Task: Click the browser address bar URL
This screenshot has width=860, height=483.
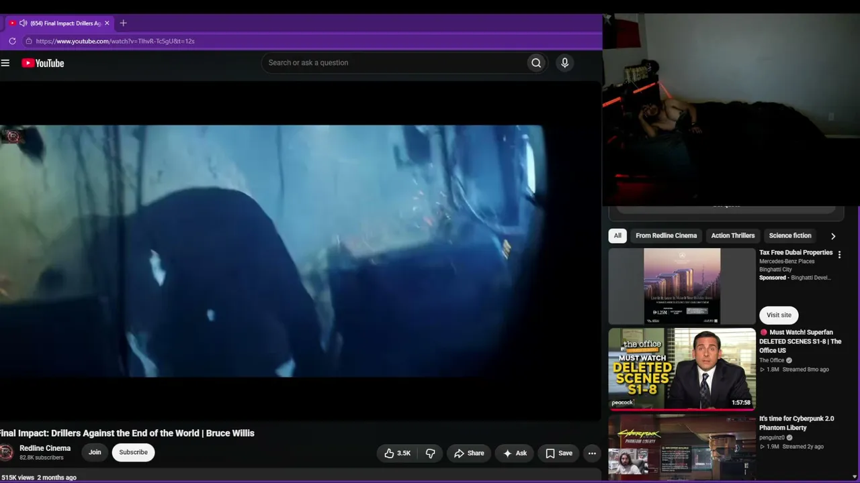Action: pos(115,41)
